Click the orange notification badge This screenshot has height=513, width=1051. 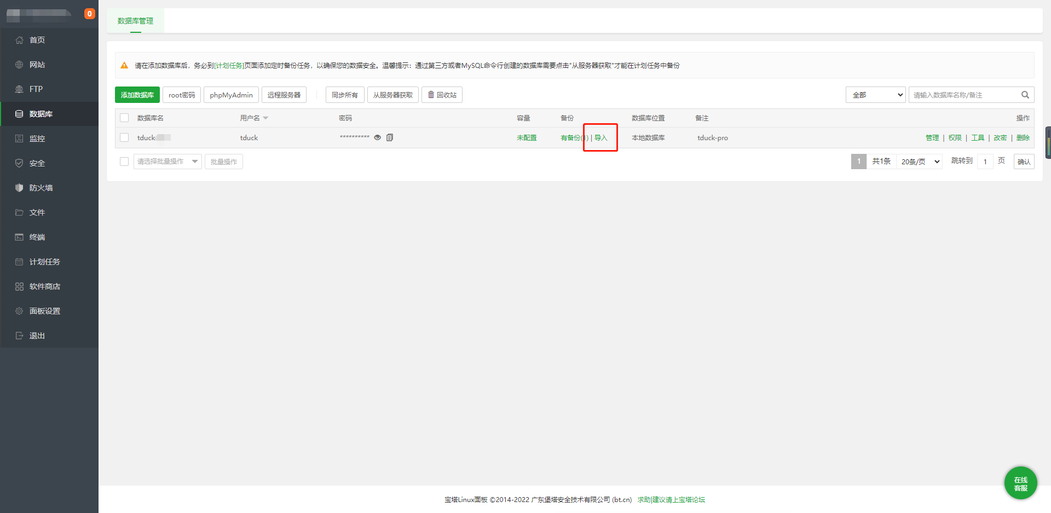[x=90, y=14]
